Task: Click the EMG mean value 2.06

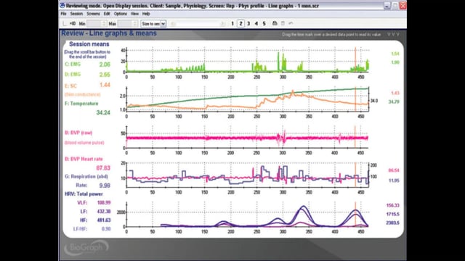Action: pyautogui.click(x=105, y=65)
